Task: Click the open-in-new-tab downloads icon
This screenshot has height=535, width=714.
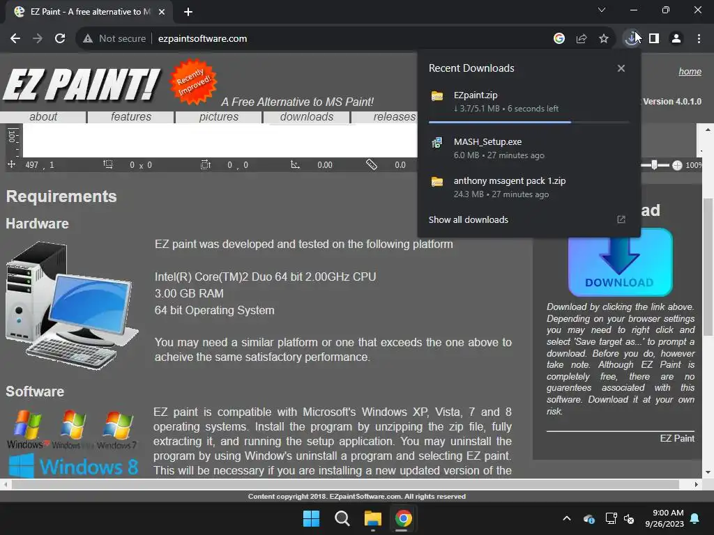Action: click(x=621, y=219)
